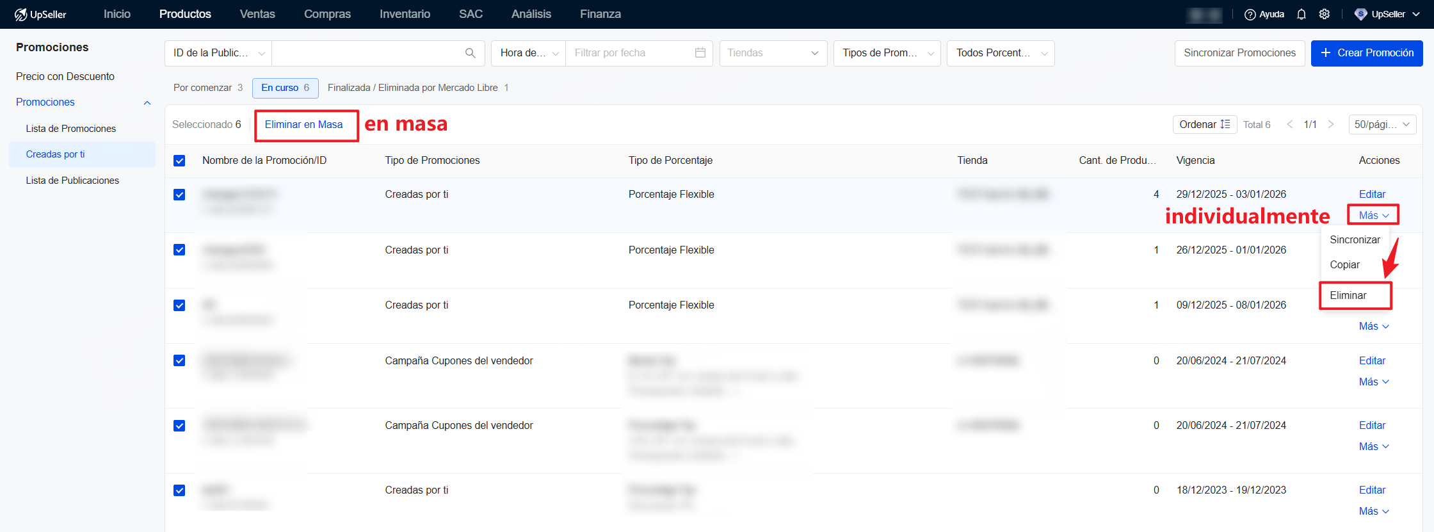
Task: Open the notifications bell icon
Action: point(1301,14)
